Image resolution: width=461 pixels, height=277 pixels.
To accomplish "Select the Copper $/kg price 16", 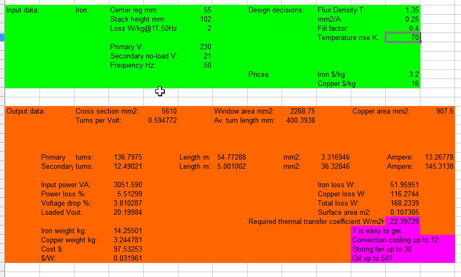I will pyautogui.click(x=415, y=84).
